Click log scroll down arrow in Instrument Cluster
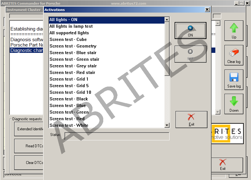The width and height of the screenshot is (251, 180). point(218,112)
